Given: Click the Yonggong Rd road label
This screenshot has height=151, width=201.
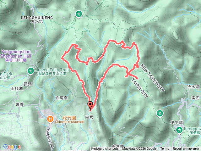Looking at the screenshot, I should click(x=50, y=138).
